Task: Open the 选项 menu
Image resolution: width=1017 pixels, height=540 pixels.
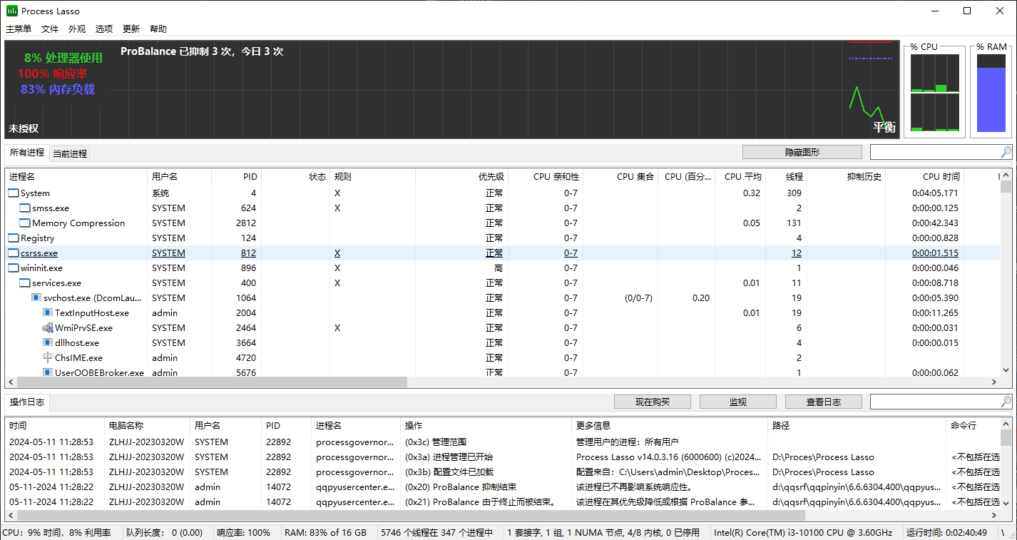Action: coord(103,29)
